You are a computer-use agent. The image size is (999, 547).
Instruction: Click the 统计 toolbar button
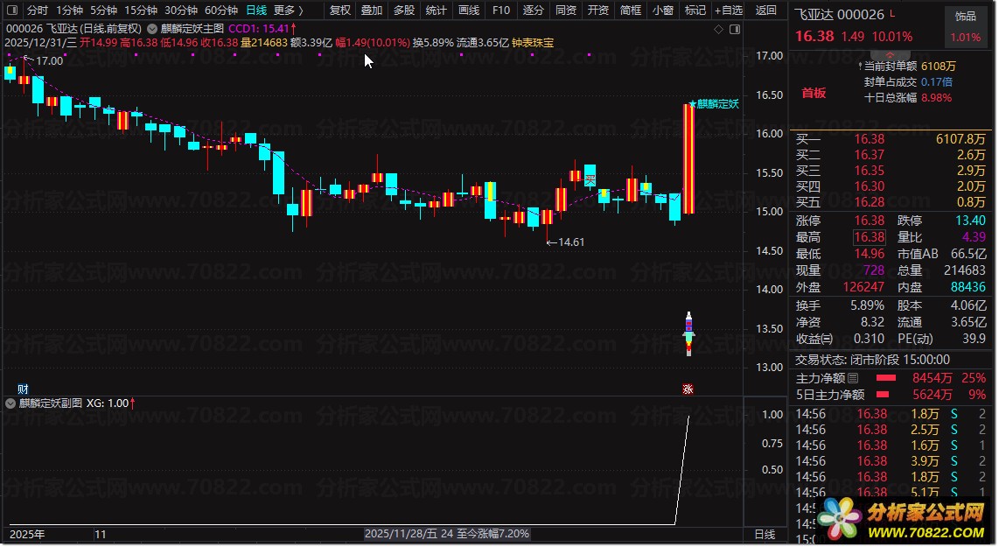(x=437, y=11)
